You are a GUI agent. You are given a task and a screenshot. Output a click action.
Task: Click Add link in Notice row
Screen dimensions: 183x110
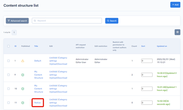55,100
